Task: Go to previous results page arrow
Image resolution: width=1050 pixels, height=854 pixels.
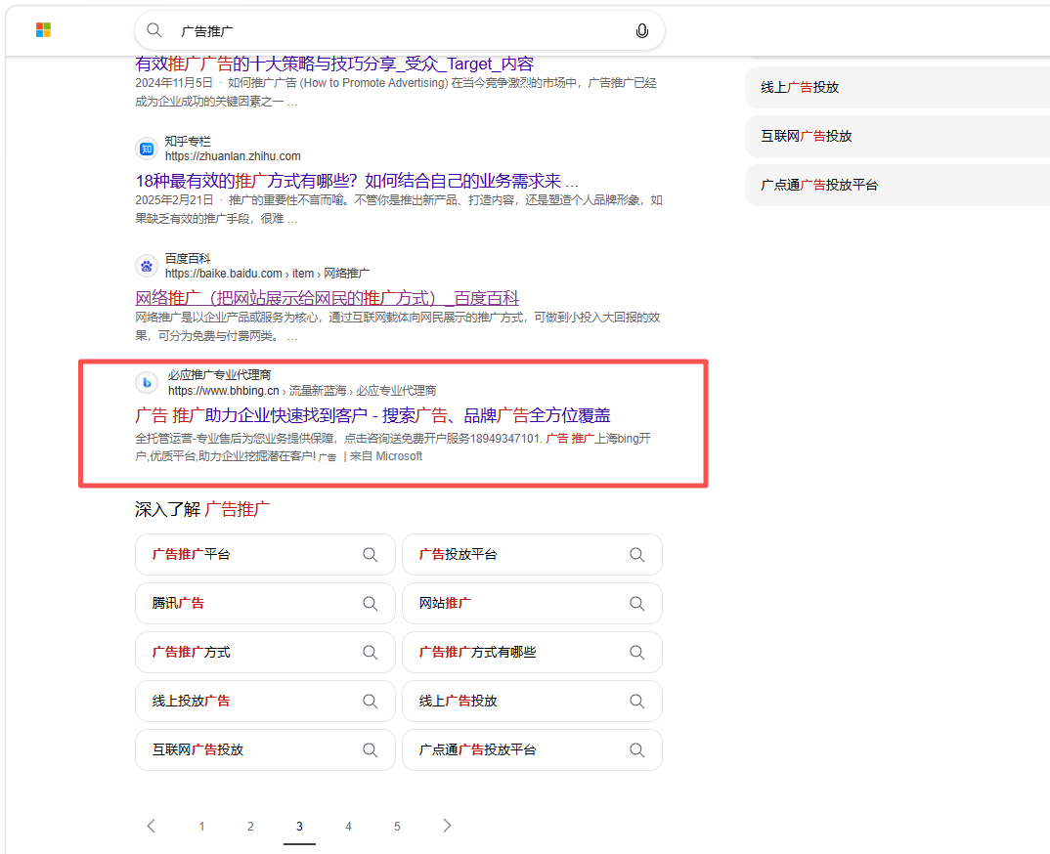Action: click(152, 826)
